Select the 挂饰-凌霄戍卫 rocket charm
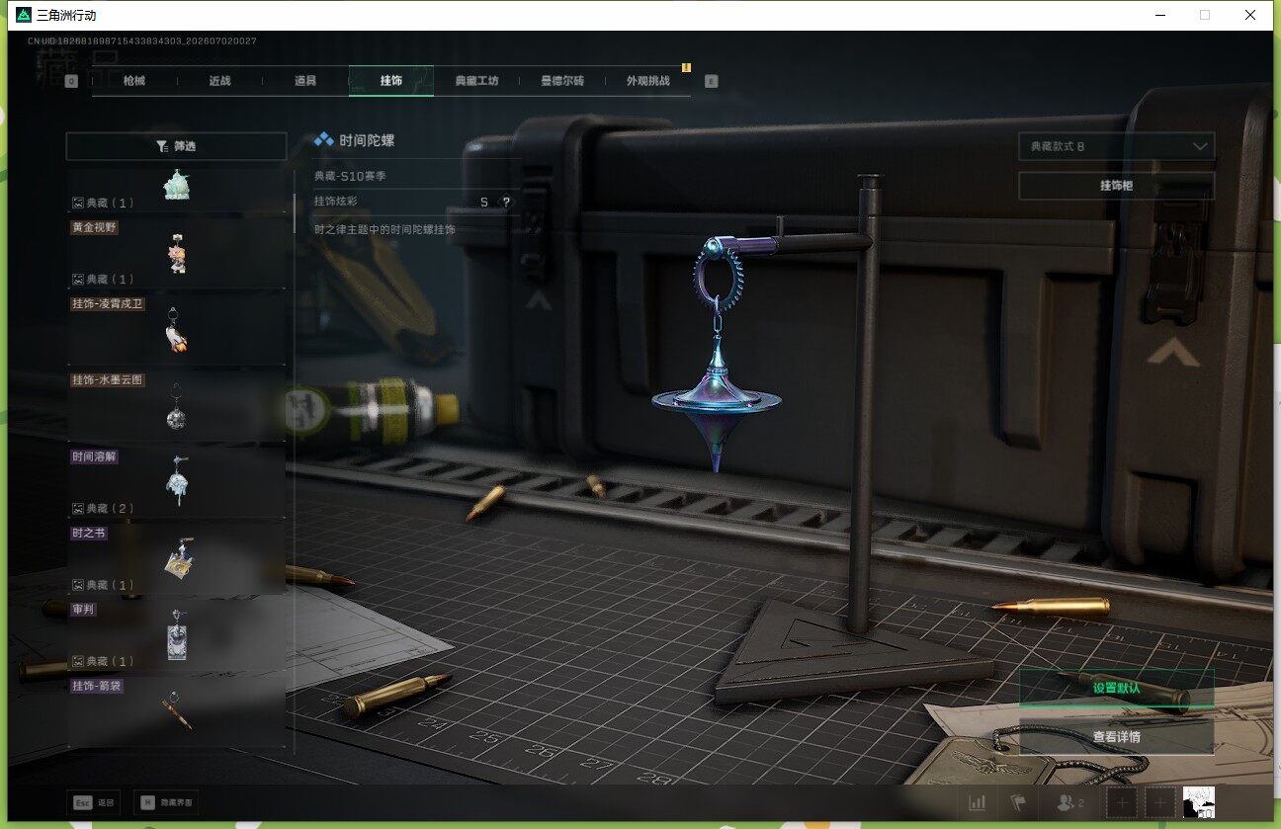Screen dimensions: 1281x829 [x=176, y=330]
